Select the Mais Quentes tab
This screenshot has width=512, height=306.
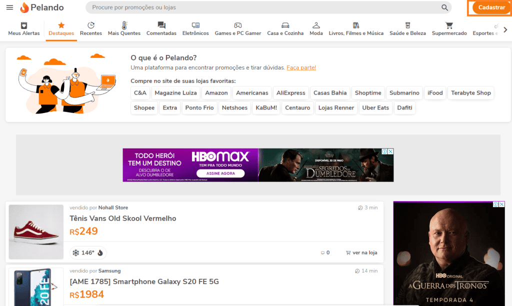pos(124,29)
